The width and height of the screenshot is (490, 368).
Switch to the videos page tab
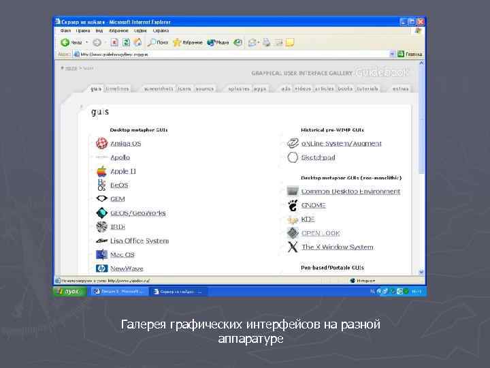click(303, 89)
